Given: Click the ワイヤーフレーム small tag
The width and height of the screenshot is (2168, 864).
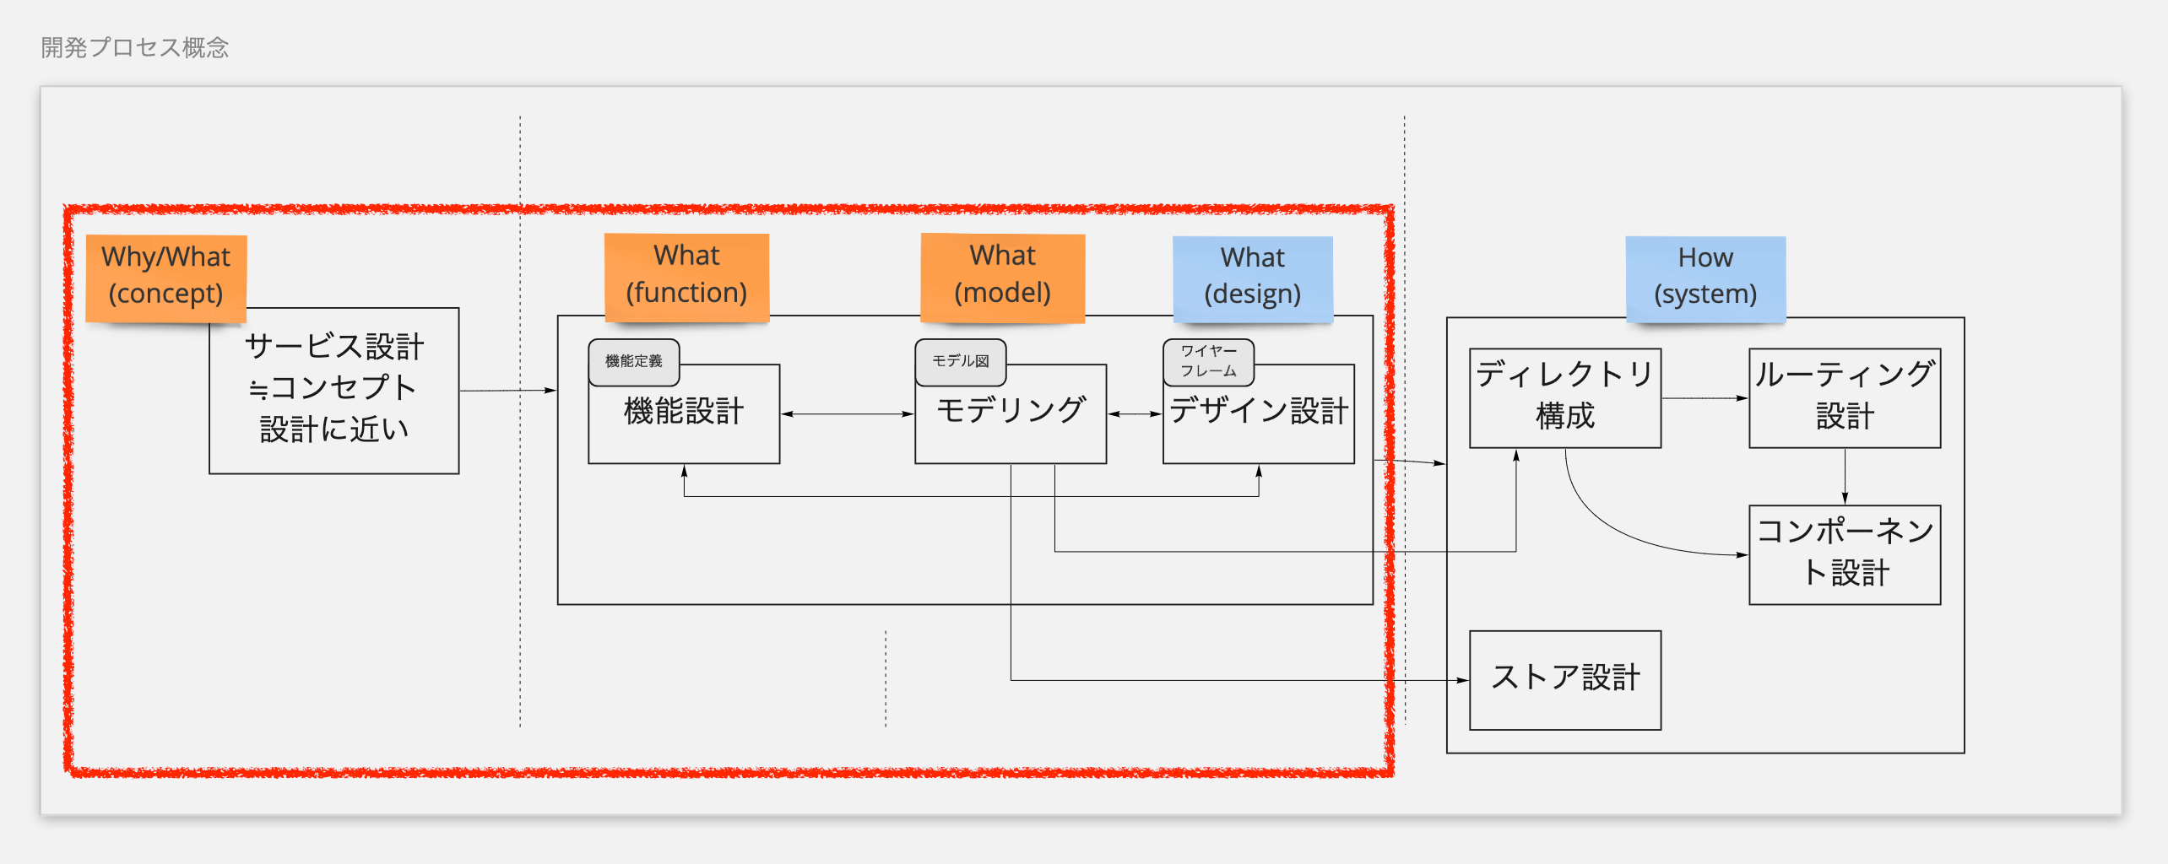Looking at the screenshot, I should [x=1208, y=361].
